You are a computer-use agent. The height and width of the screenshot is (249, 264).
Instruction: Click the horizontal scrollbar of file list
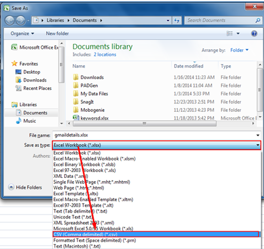pos(145,123)
